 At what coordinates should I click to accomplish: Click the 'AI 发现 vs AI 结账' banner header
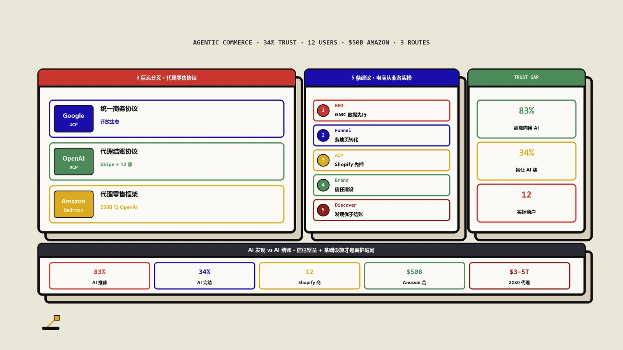point(311,250)
